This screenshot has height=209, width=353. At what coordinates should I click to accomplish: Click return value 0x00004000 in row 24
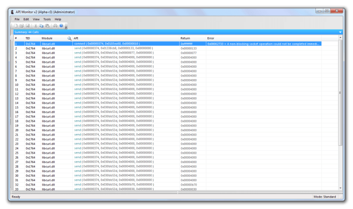(x=189, y=148)
